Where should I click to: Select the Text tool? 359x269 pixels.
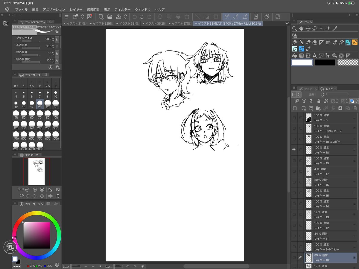pyautogui.click(x=315, y=55)
